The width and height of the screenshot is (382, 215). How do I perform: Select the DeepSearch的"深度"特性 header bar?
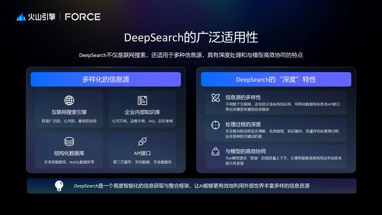click(276, 79)
